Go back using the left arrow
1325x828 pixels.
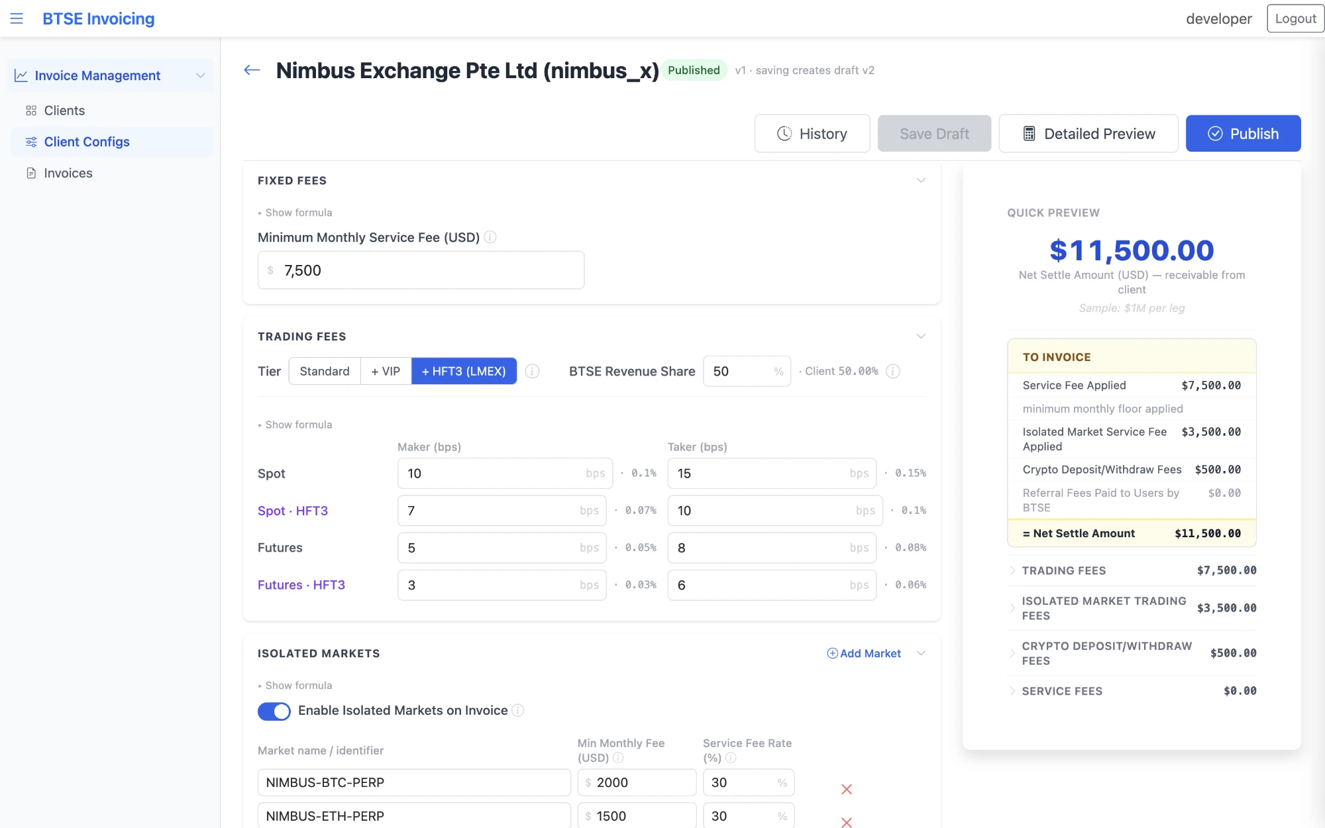click(x=252, y=70)
